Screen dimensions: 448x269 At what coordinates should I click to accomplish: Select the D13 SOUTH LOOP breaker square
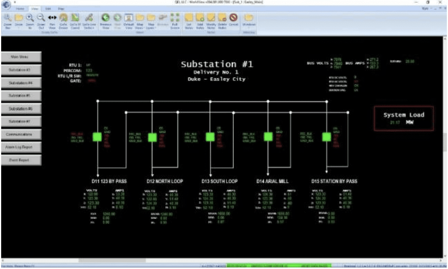[x=210, y=137]
